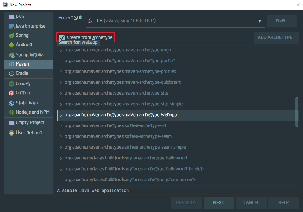The width and height of the screenshot is (303, 212).
Task: Choose Gradle project type
Action: click(29, 74)
